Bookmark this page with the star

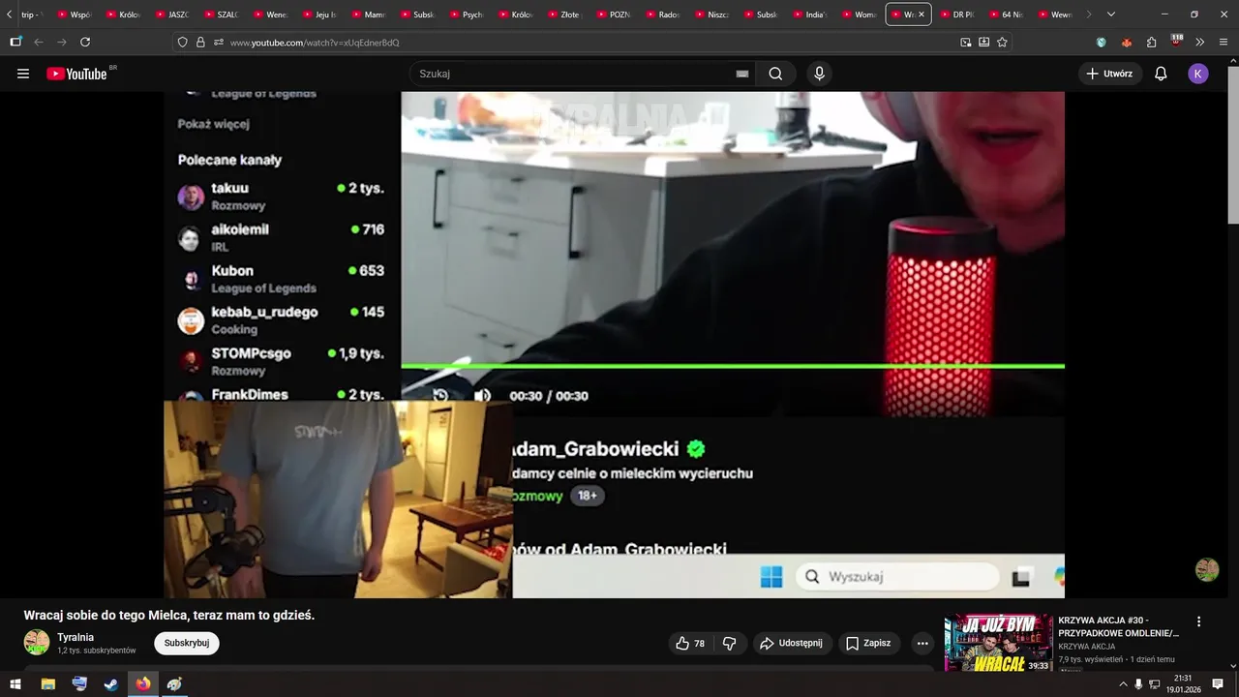coord(1002,43)
